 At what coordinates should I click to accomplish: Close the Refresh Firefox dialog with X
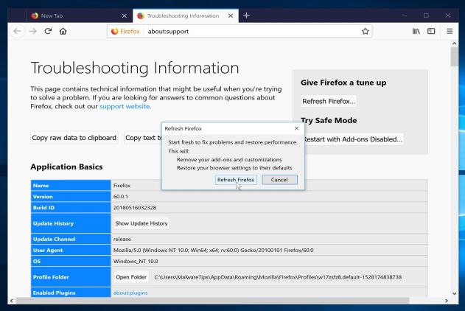click(296, 128)
